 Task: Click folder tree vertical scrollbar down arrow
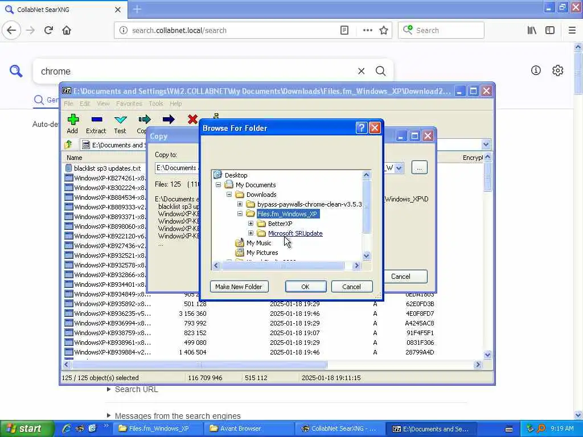(x=366, y=255)
